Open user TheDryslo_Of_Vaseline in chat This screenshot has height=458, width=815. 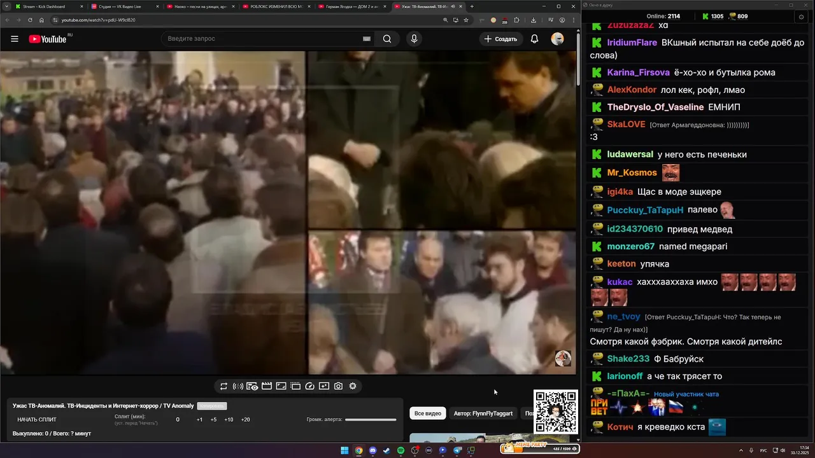pos(655,107)
